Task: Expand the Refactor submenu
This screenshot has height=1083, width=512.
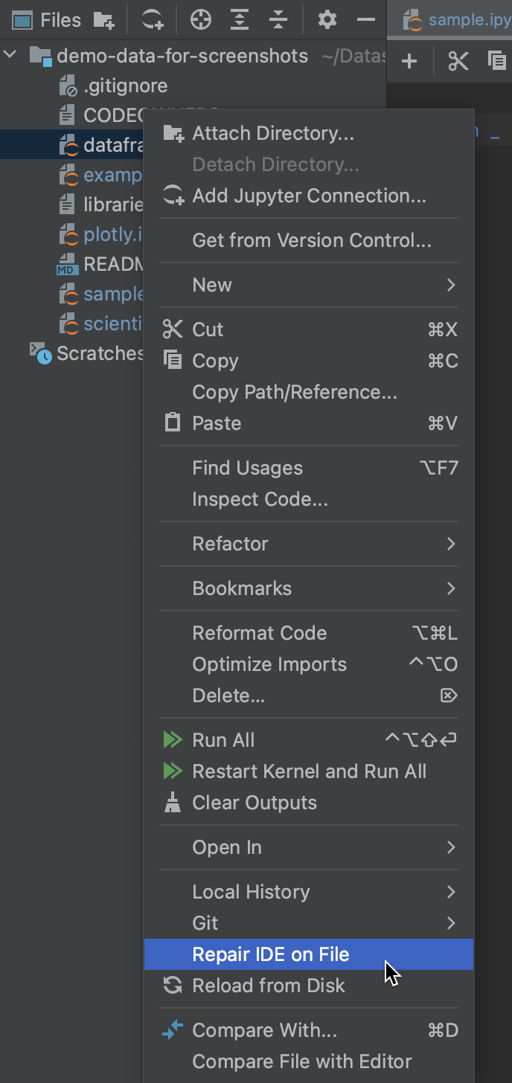Action: coord(309,544)
